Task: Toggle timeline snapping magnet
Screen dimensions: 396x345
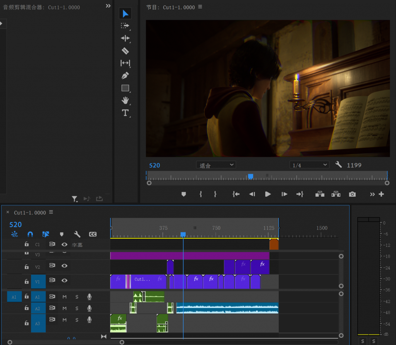Action: click(x=30, y=234)
